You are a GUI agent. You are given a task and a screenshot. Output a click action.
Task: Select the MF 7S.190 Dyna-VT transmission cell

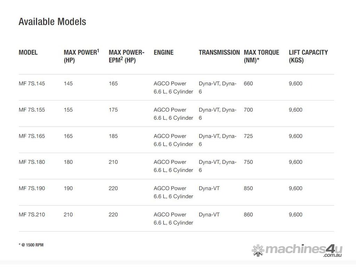pos(209,188)
